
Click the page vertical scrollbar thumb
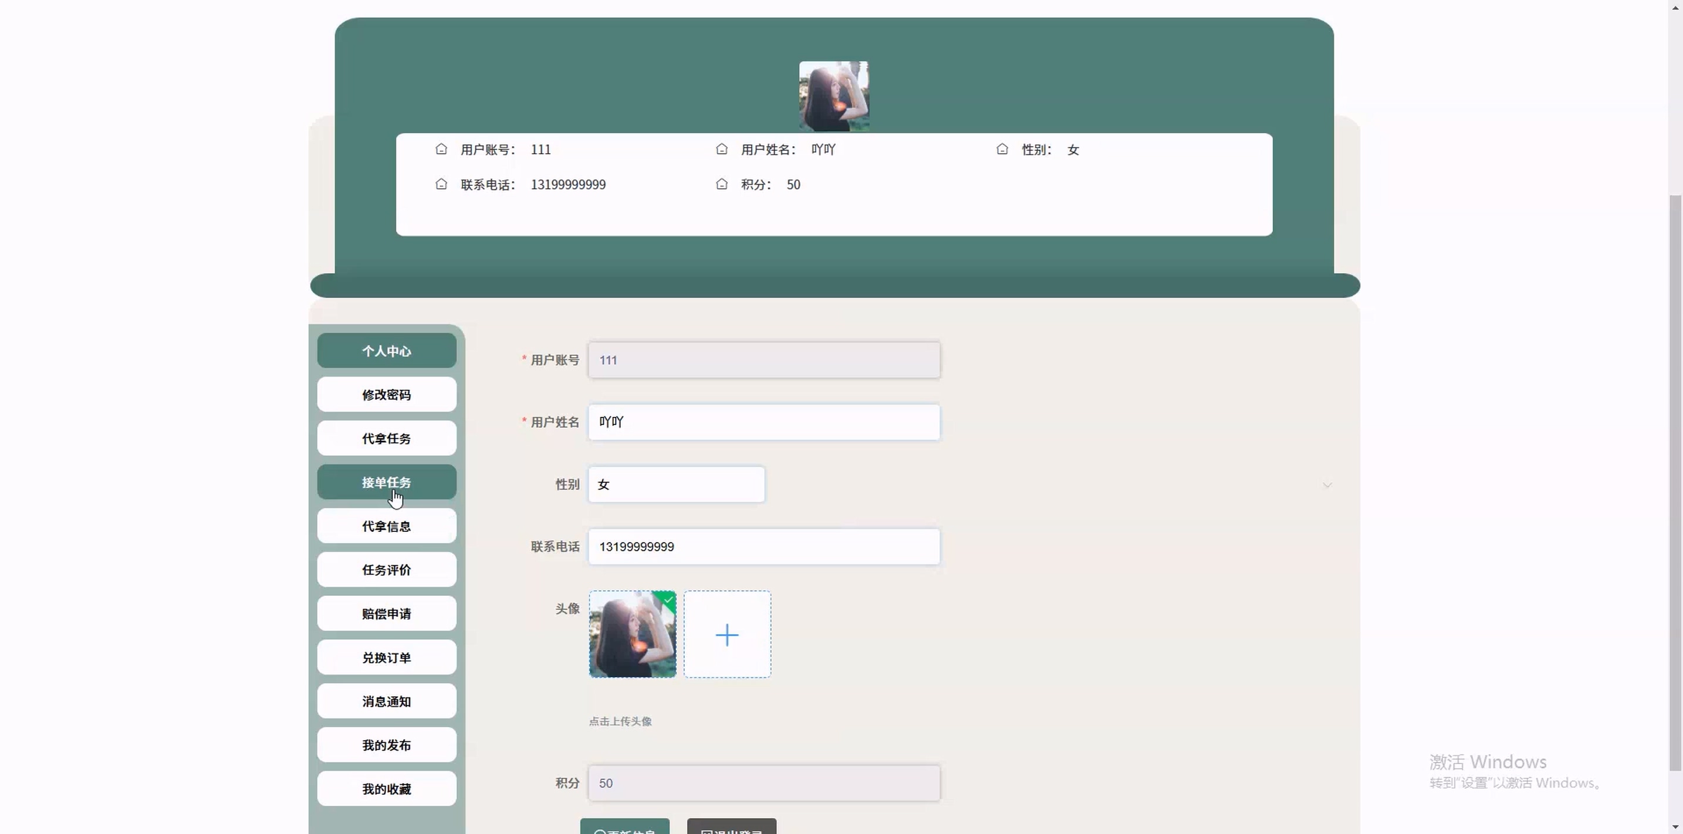(x=1675, y=483)
